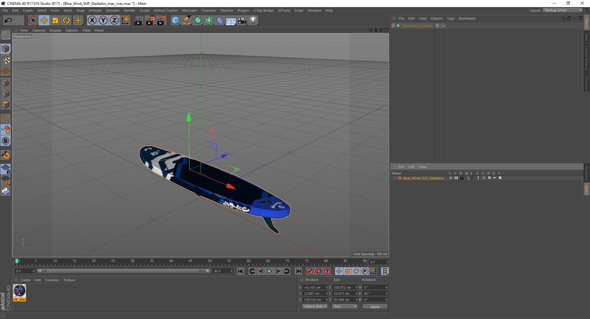Open Edit Render Settings clapperboard with gear
Image resolution: width=590 pixels, height=319 pixels.
coord(162,21)
